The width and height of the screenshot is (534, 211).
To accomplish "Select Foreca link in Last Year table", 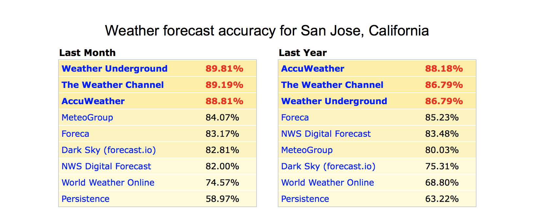I will pos(295,118).
